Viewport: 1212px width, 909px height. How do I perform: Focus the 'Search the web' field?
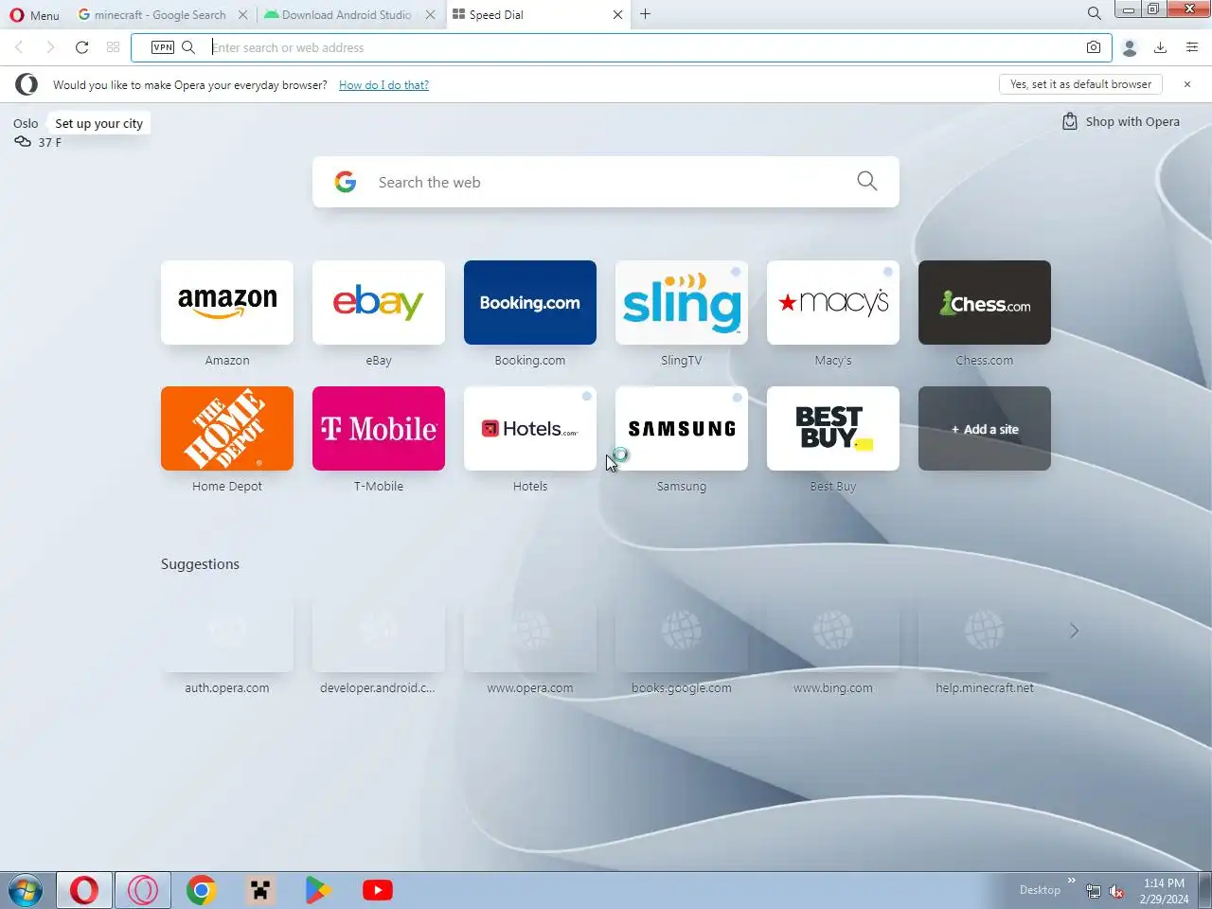click(x=606, y=182)
